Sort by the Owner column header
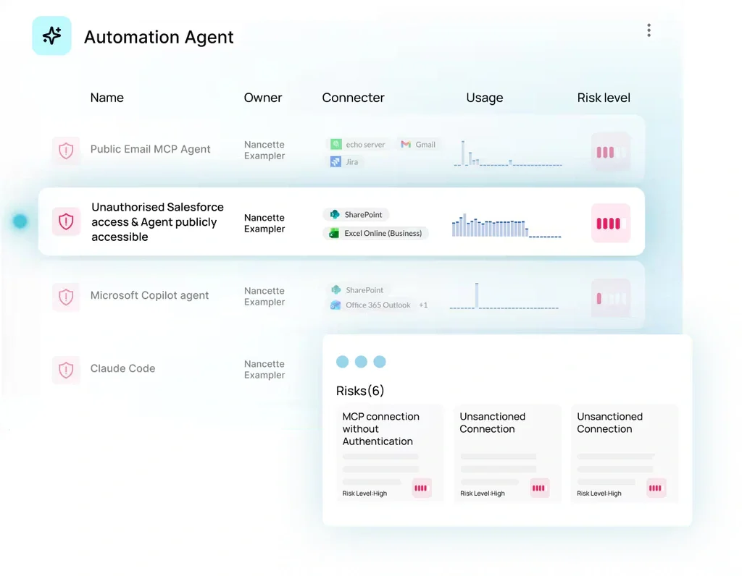The image size is (742, 576). click(262, 98)
